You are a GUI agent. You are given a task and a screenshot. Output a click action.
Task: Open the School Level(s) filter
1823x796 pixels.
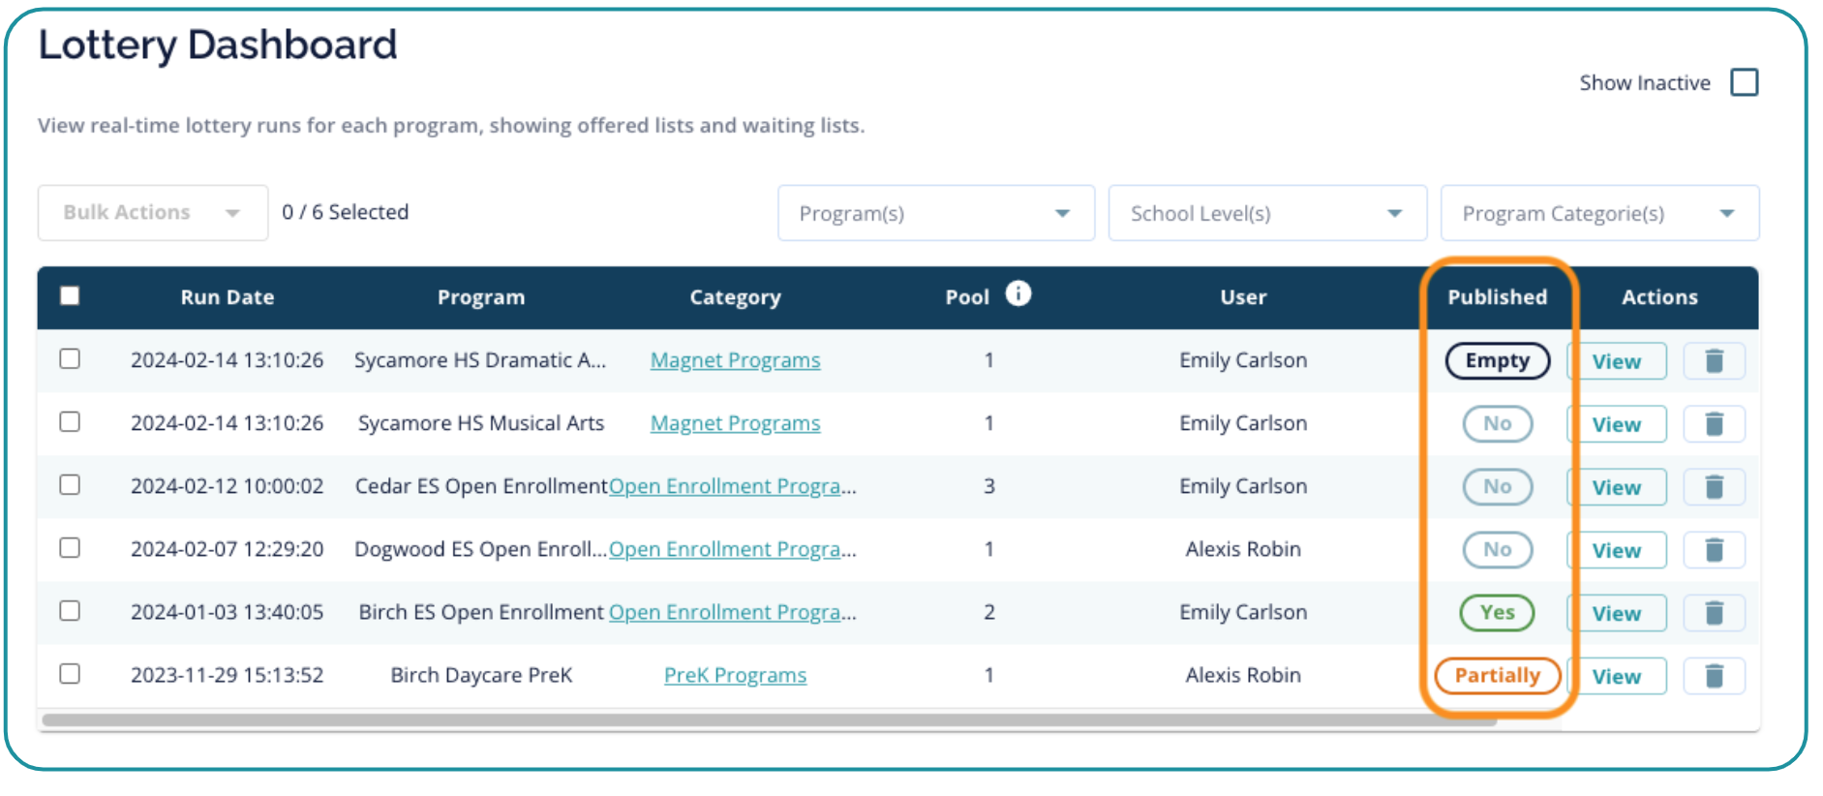point(1266,214)
